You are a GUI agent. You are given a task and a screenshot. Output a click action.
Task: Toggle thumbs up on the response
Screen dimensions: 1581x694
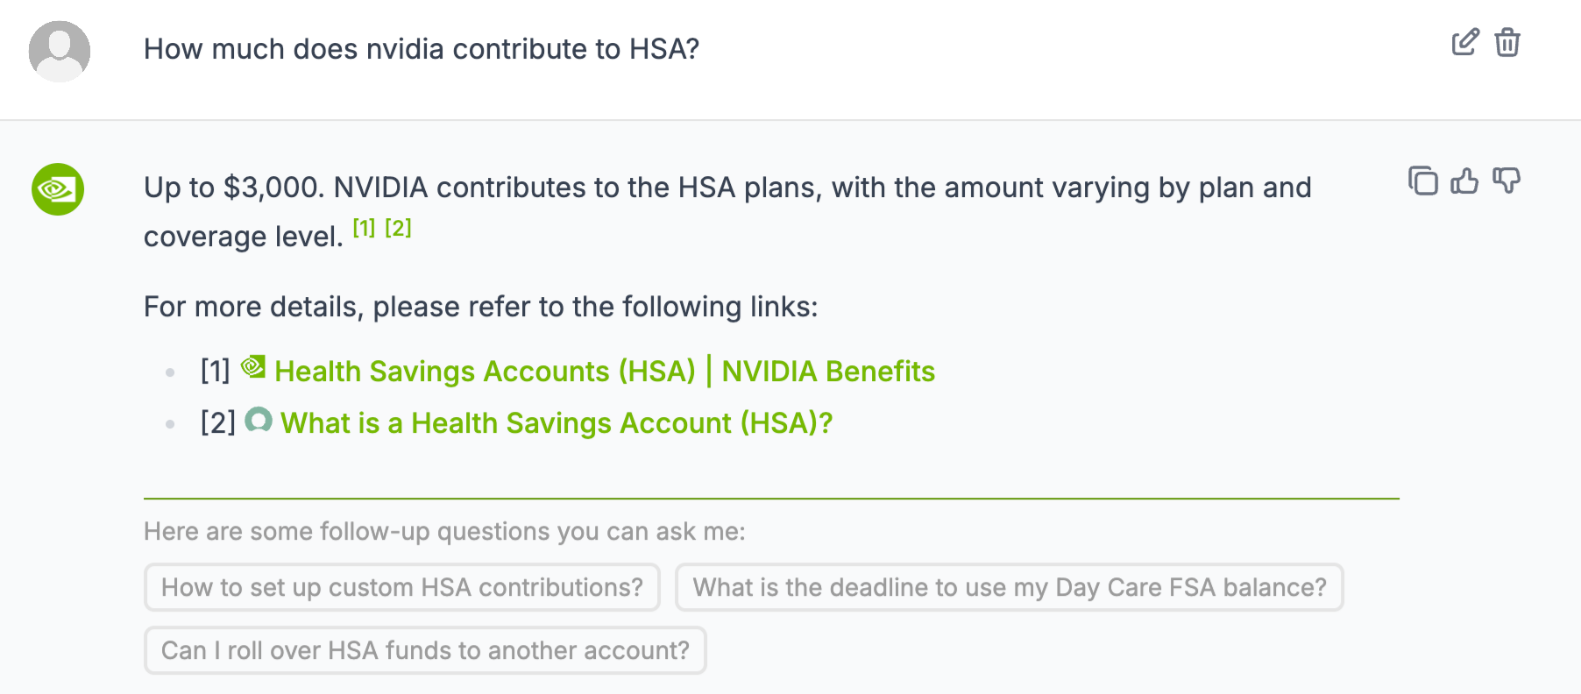click(1464, 181)
